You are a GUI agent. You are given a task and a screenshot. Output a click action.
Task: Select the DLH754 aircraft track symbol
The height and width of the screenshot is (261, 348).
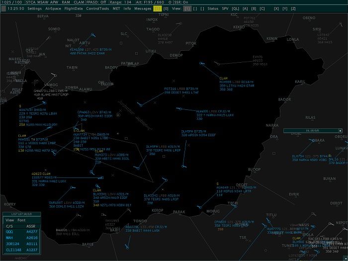click(x=313, y=140)
